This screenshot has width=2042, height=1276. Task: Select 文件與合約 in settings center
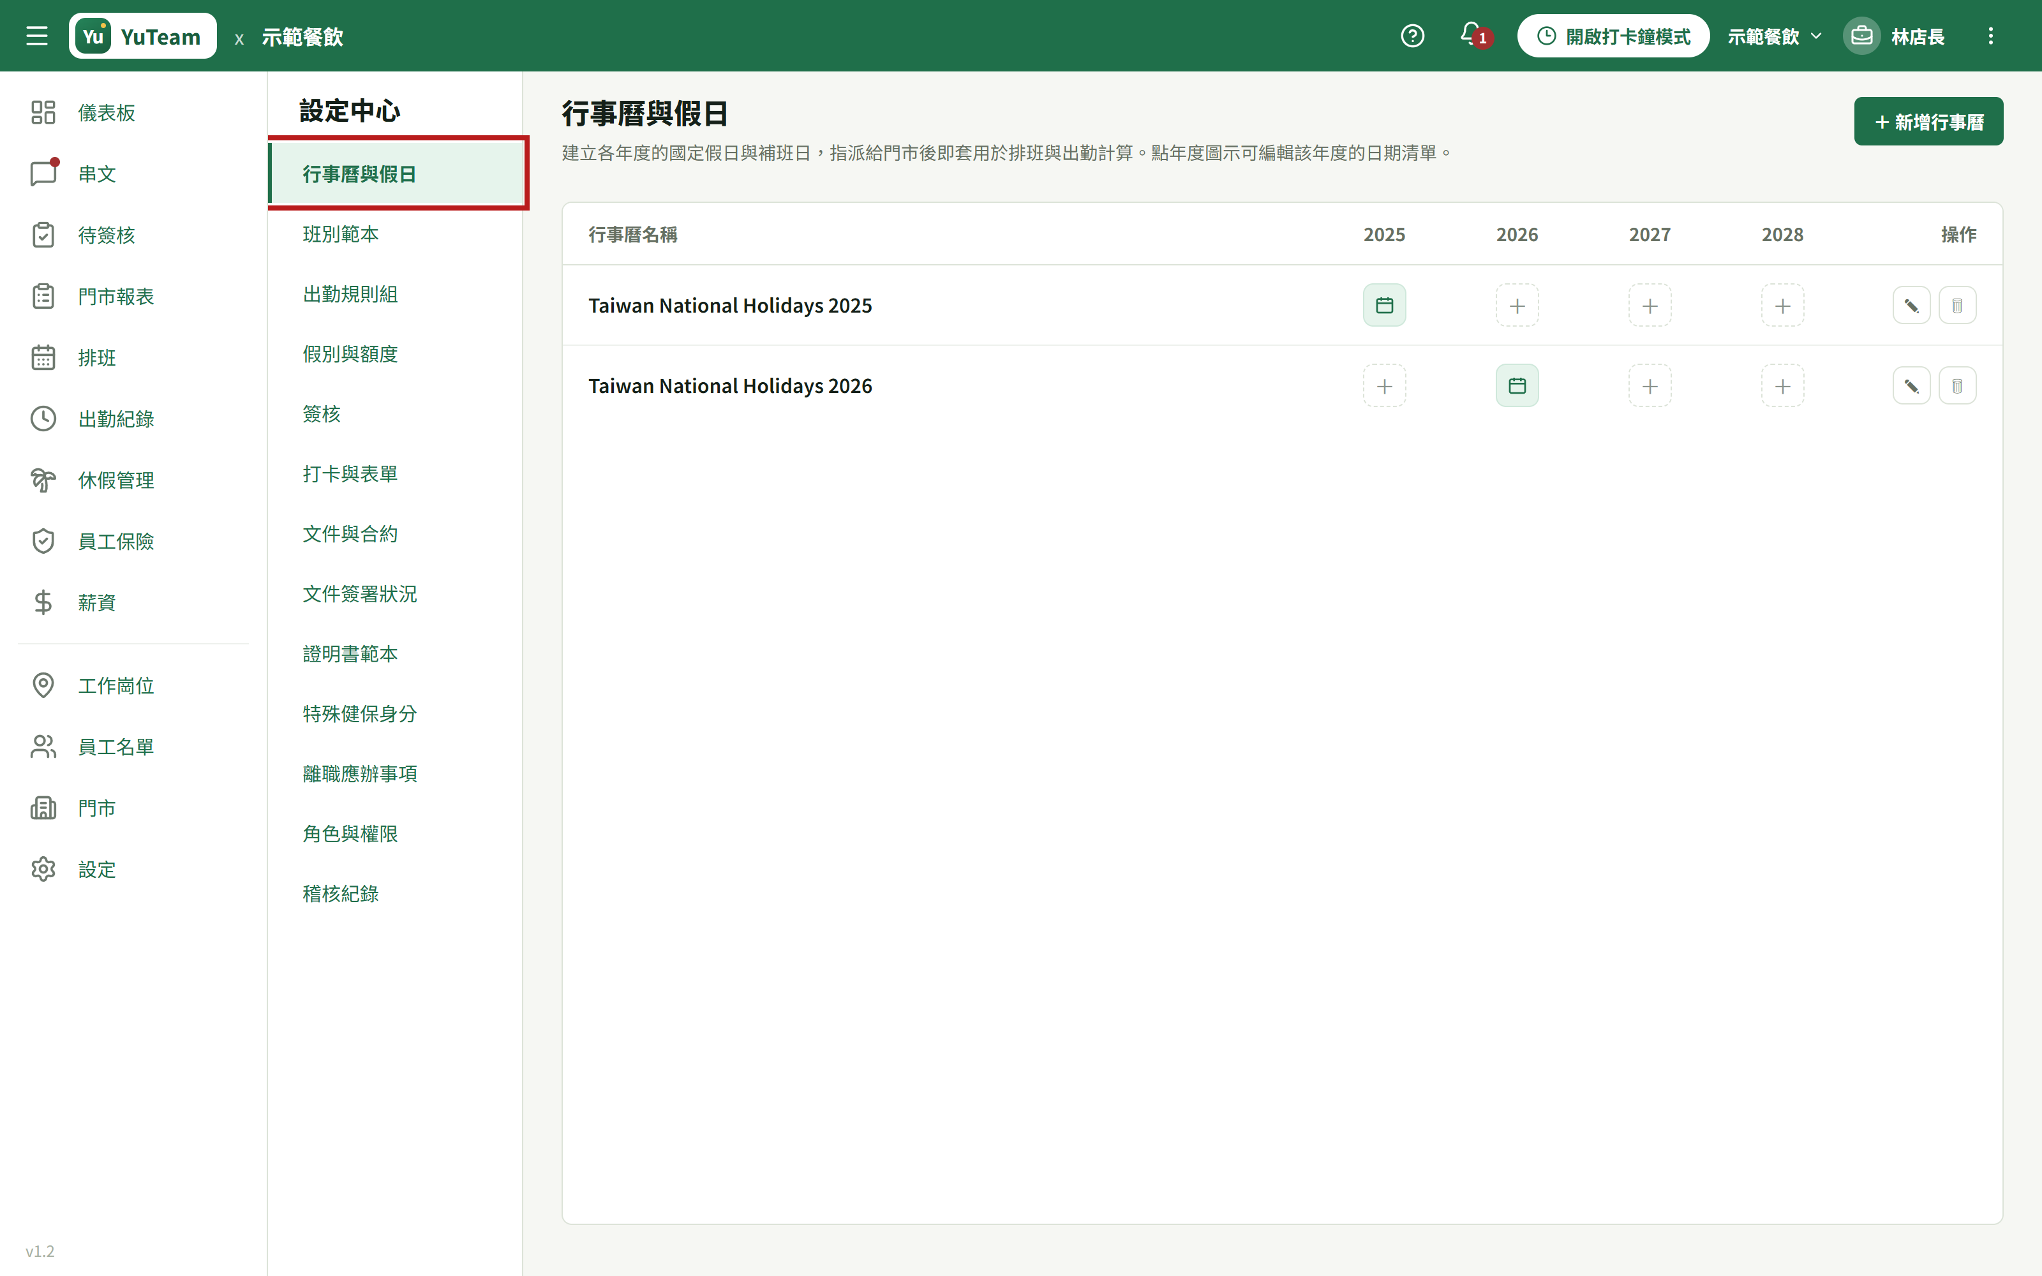coord(395,533)
